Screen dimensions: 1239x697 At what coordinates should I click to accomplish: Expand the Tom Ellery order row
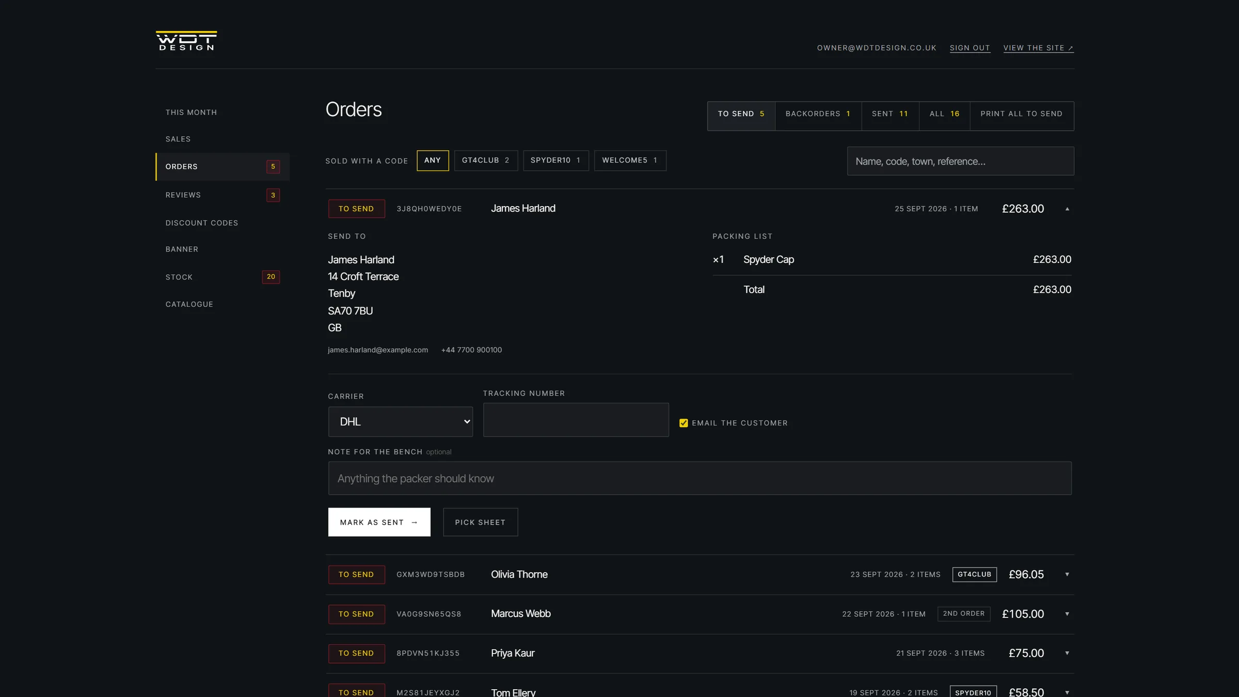pyautogui.click(x=700, y=687)
